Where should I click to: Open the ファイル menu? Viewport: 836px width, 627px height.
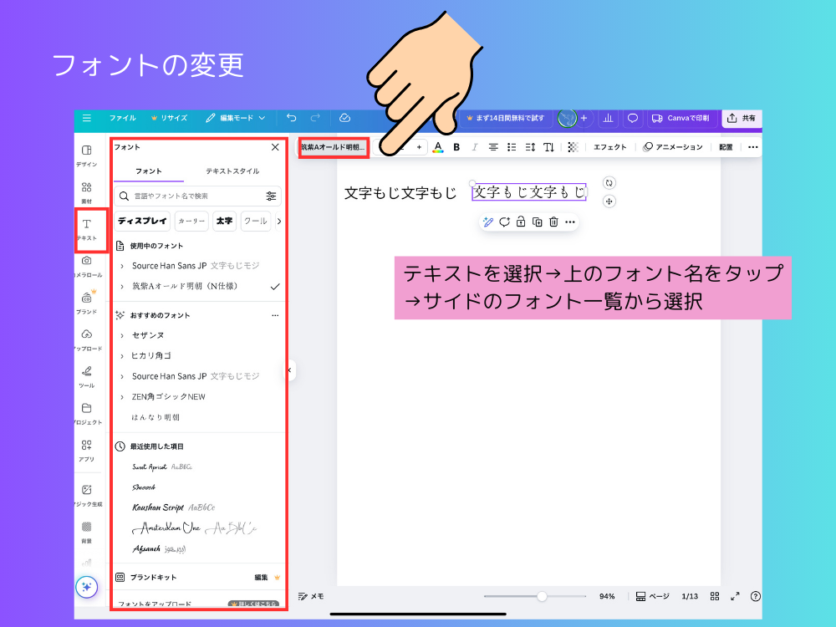[x=123, y=118]
